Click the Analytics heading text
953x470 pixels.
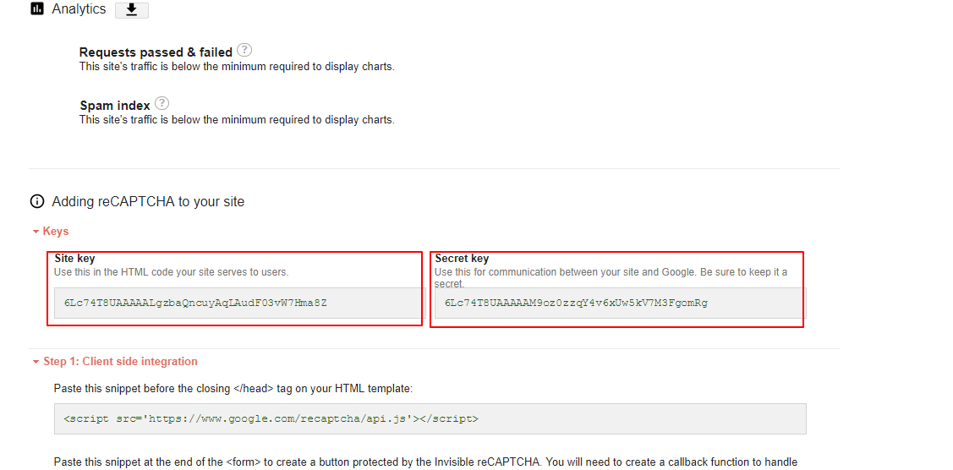pos(79,9)
